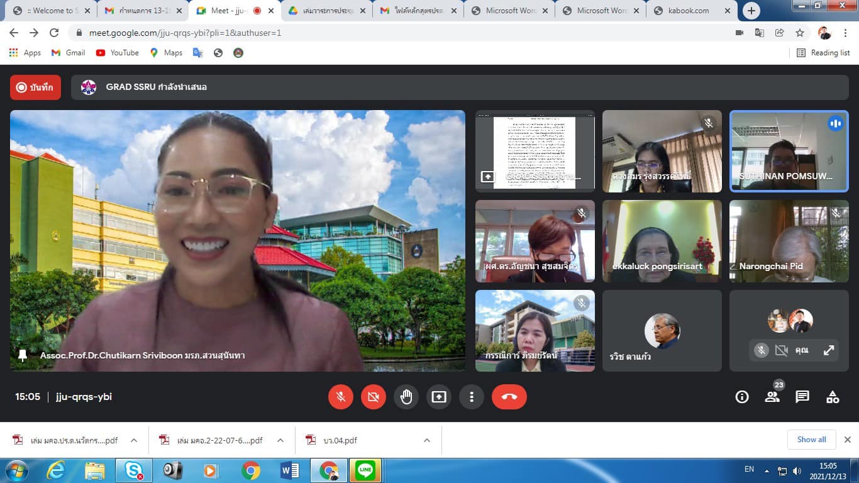Select the GRAD SSRU presentation thumbnail
This screenshot has height=483, width=859.
point(535,152)
